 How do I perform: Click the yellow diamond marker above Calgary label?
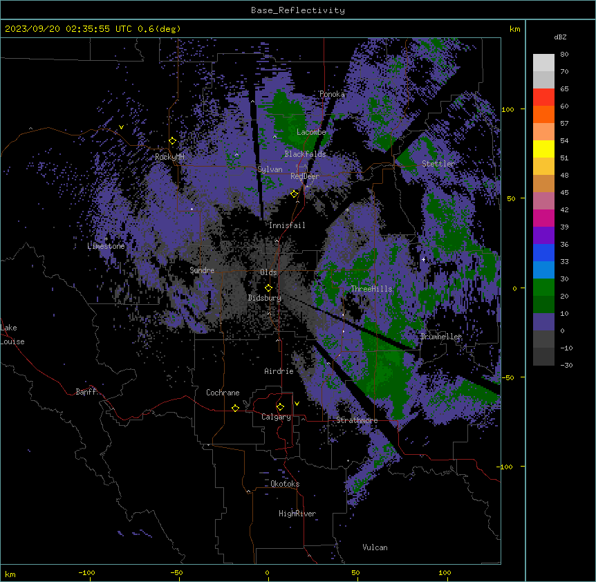pyautogui.click(x=280, y=407)
